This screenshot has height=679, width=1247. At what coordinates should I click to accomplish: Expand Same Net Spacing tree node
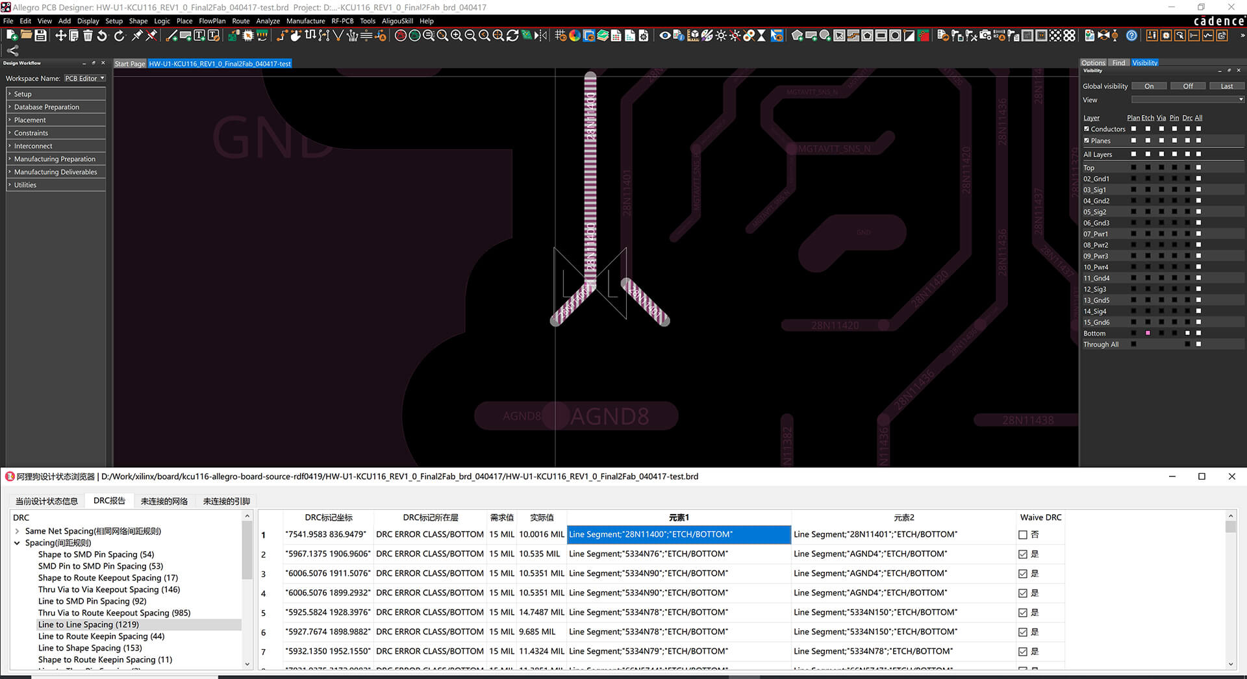click(18, 531)
